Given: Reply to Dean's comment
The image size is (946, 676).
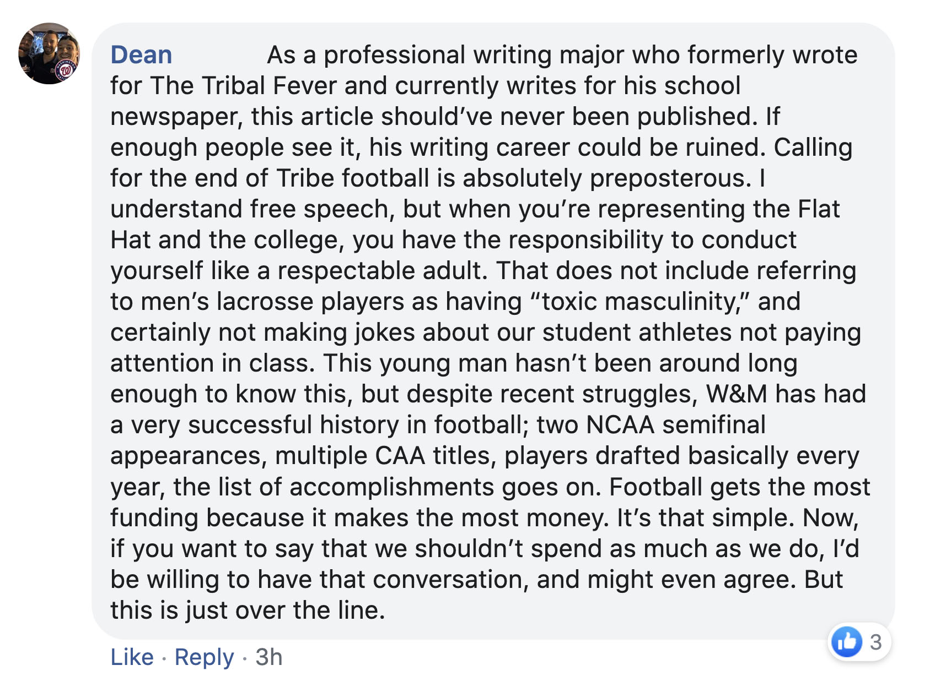Looking at the screenshot, I should pos(204,657).
